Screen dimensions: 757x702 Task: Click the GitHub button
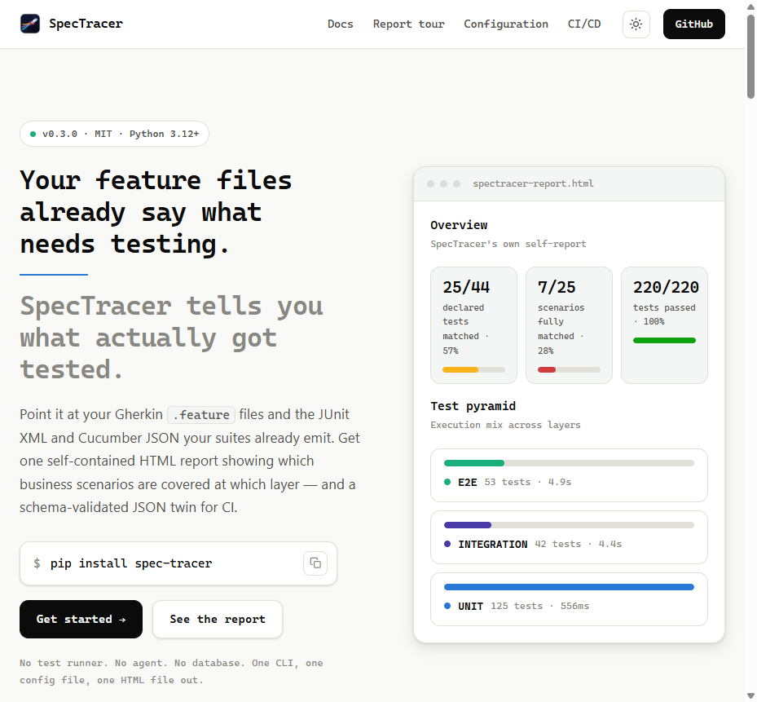[x=693, y=24]
